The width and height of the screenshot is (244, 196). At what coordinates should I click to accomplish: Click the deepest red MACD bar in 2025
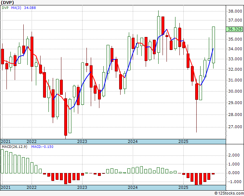196,179
